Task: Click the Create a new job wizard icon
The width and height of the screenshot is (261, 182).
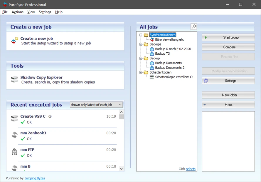Action: click(15, 41)
